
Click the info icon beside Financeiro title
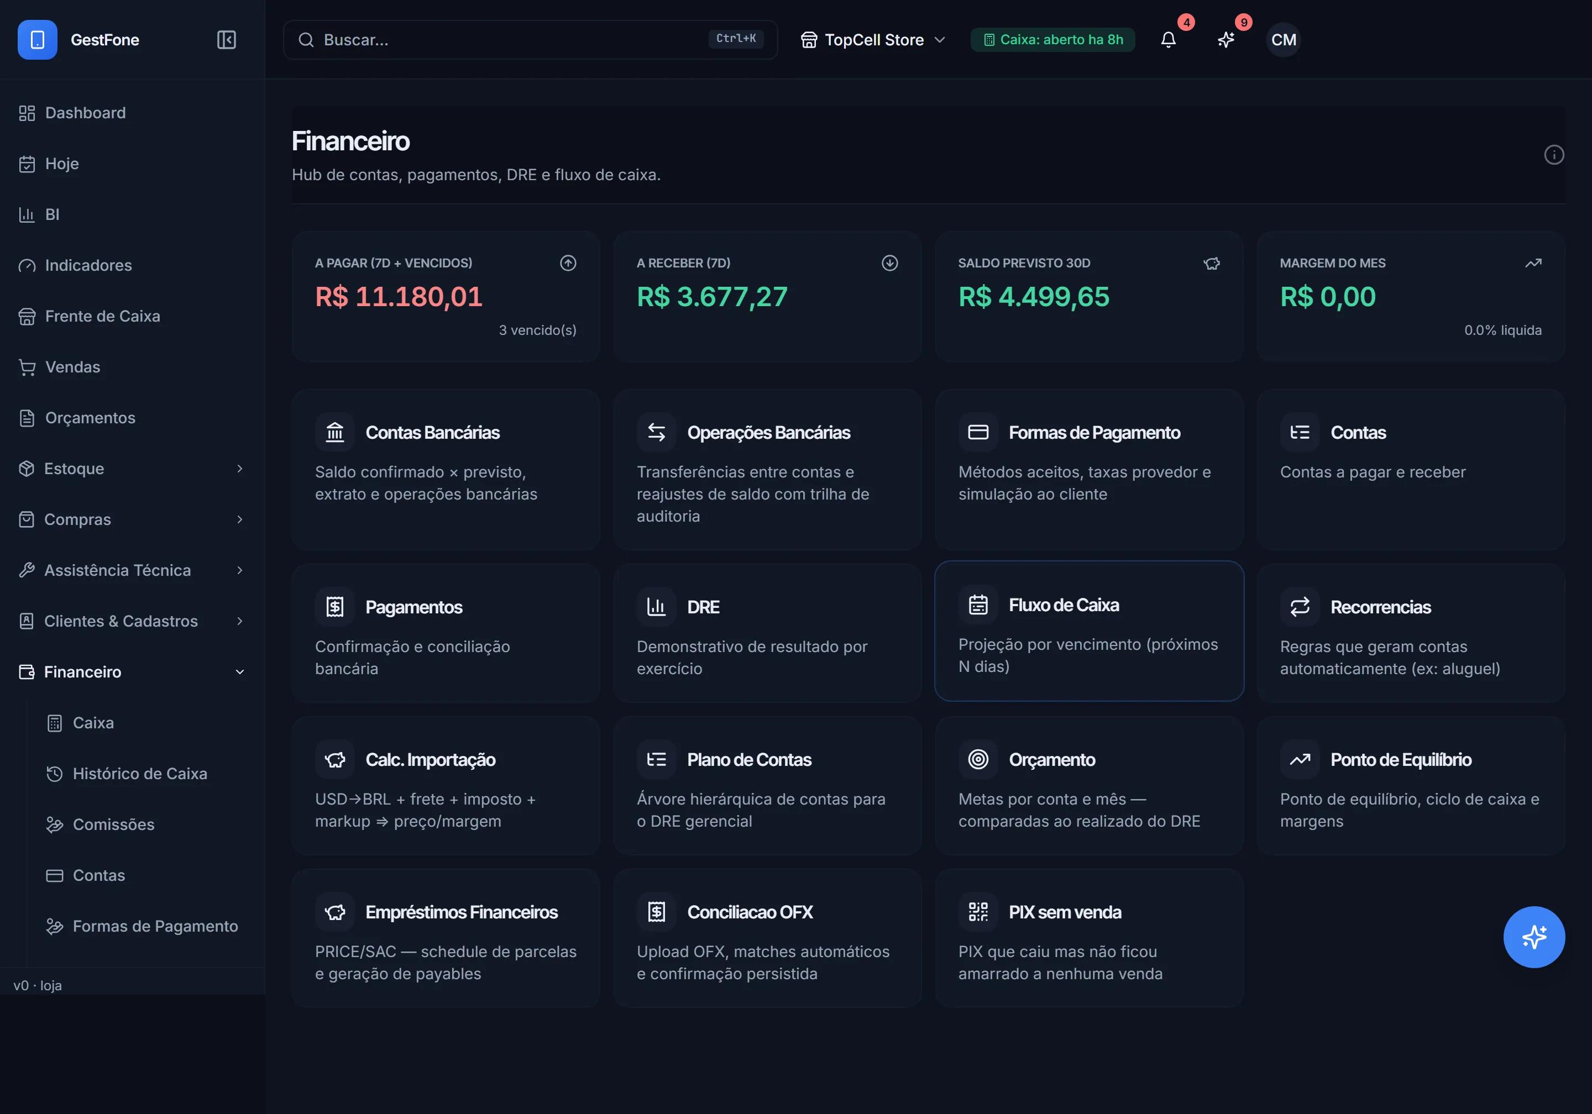pyautogui.click(x=1554, y=155)
